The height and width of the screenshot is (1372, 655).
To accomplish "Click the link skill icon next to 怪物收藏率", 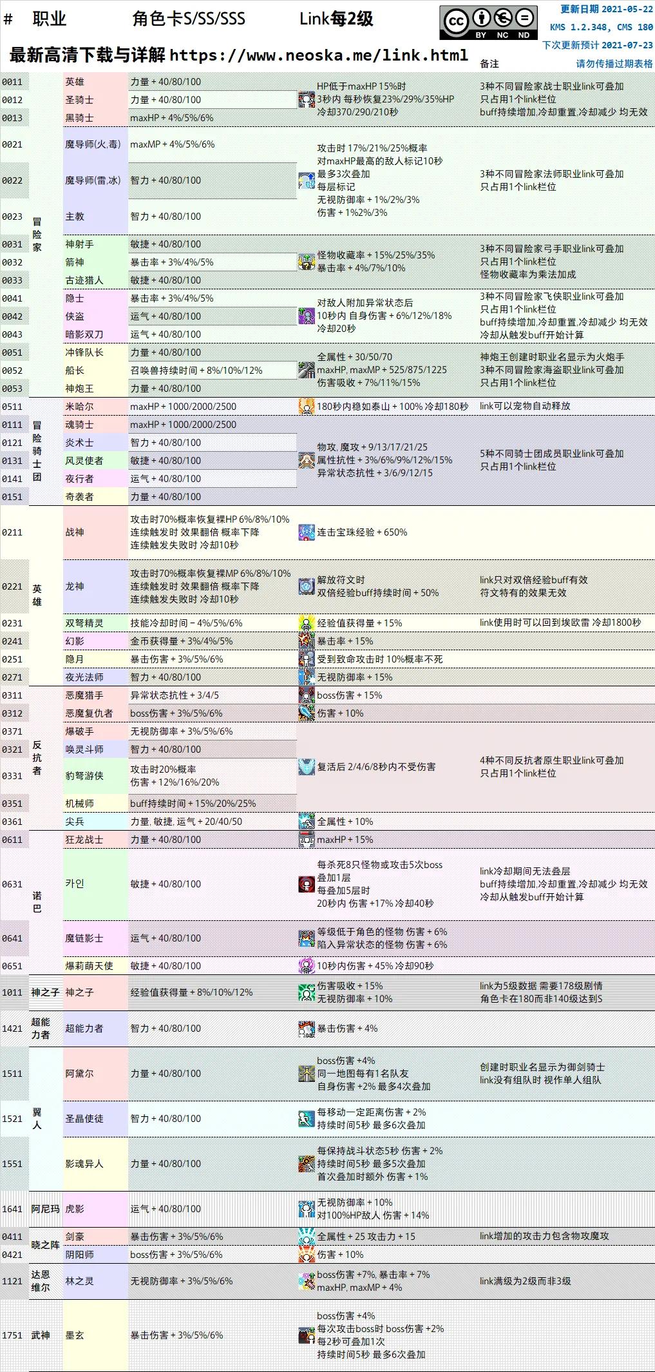I will click(307, 262).
